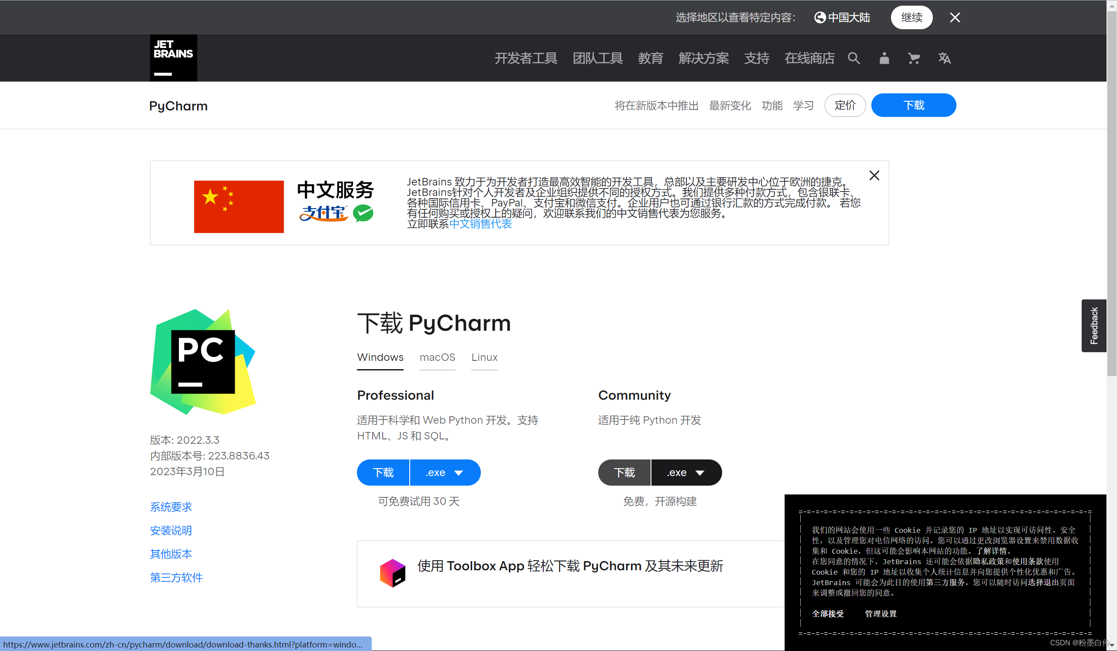1117x651 pixels.
Task: Open the 最新变化 link
Action: coord(730,106)
